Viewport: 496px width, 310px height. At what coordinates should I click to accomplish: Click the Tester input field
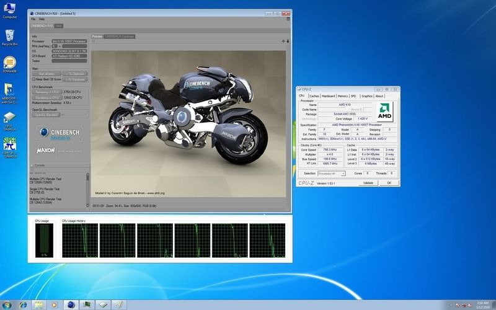[69, 61]
